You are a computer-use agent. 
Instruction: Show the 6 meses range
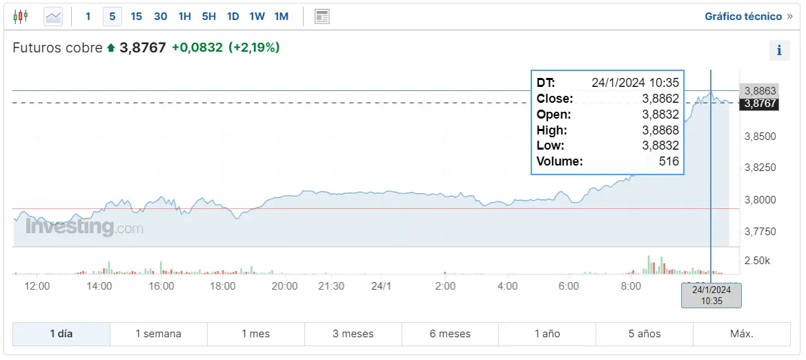coord(450,334)
